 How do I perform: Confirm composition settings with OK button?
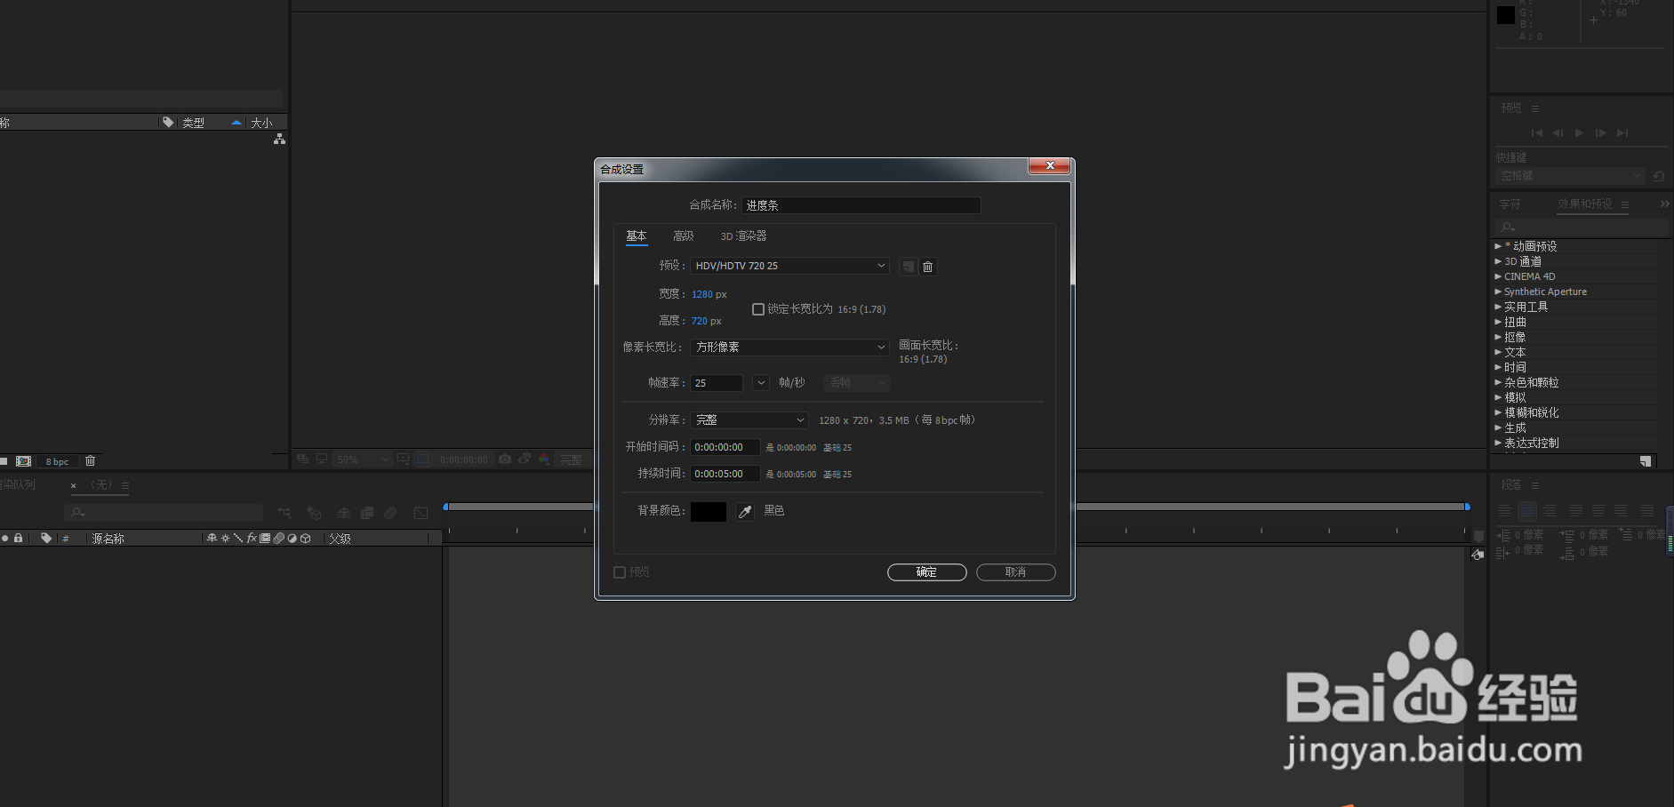[x=927, y=572]
